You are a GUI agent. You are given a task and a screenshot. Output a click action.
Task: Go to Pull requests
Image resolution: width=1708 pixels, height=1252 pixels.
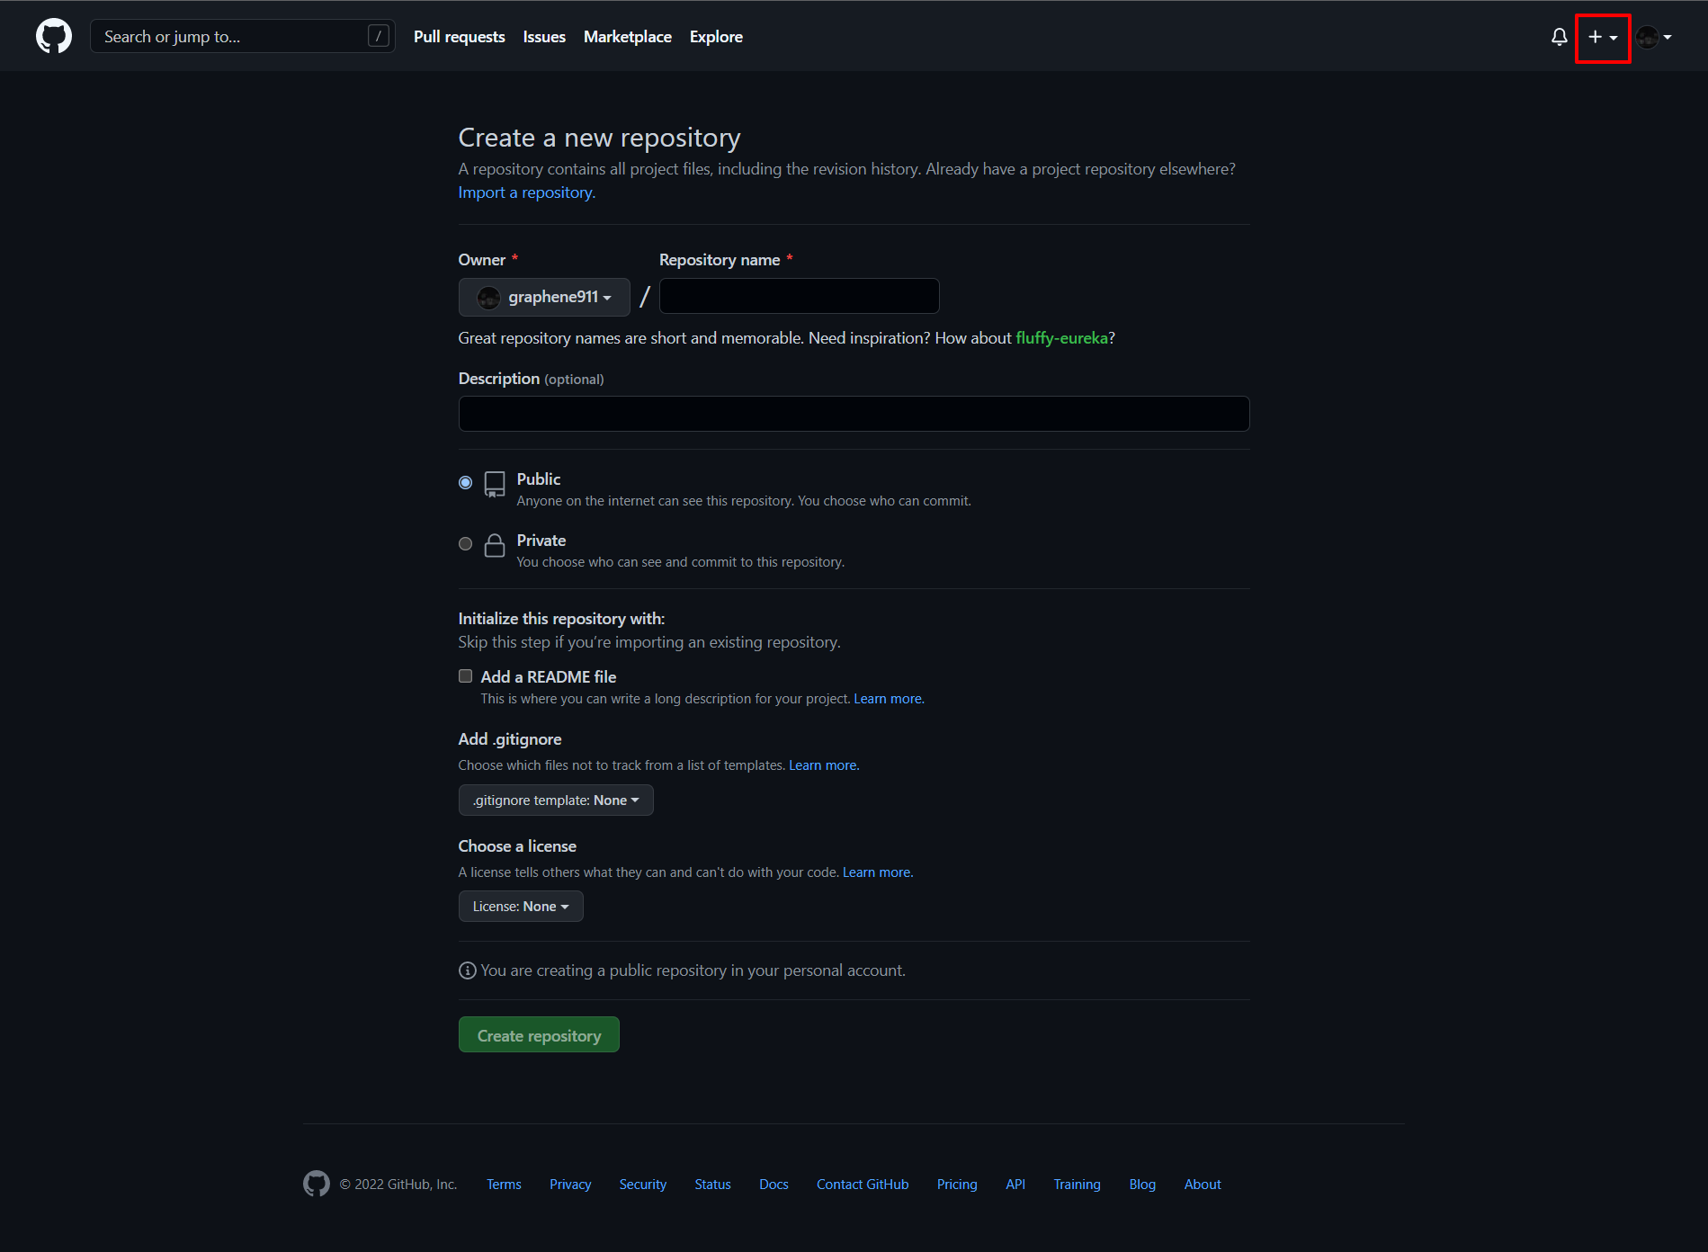459,37
